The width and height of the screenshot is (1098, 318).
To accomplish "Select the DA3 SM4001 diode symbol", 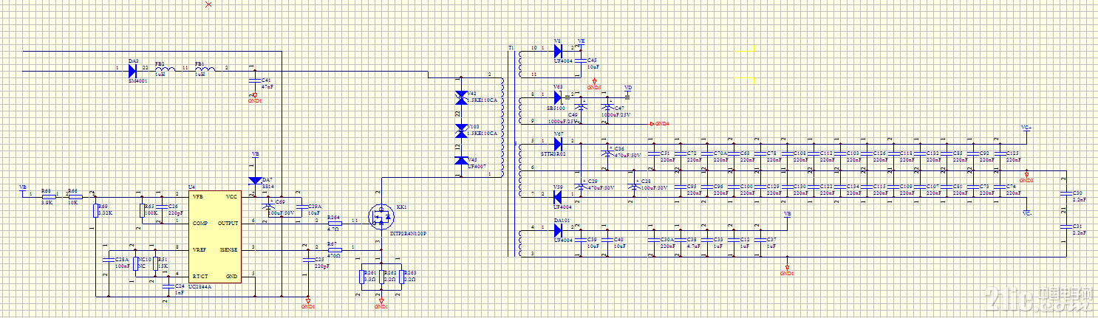I will [x=132, y=72].
